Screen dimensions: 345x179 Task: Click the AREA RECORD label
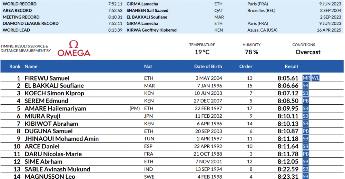[x=17, y=11]
